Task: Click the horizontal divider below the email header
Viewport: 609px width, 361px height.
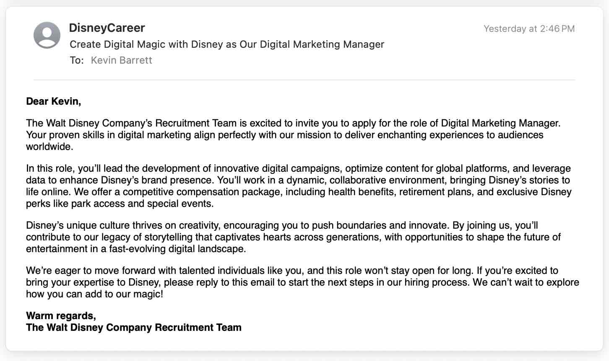Action: (x=304, y=80)
